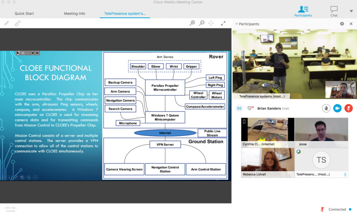Viewport: 357px width, 212px height.
Task: Open Participants panel settings gear
Action: tap(342, 24)
